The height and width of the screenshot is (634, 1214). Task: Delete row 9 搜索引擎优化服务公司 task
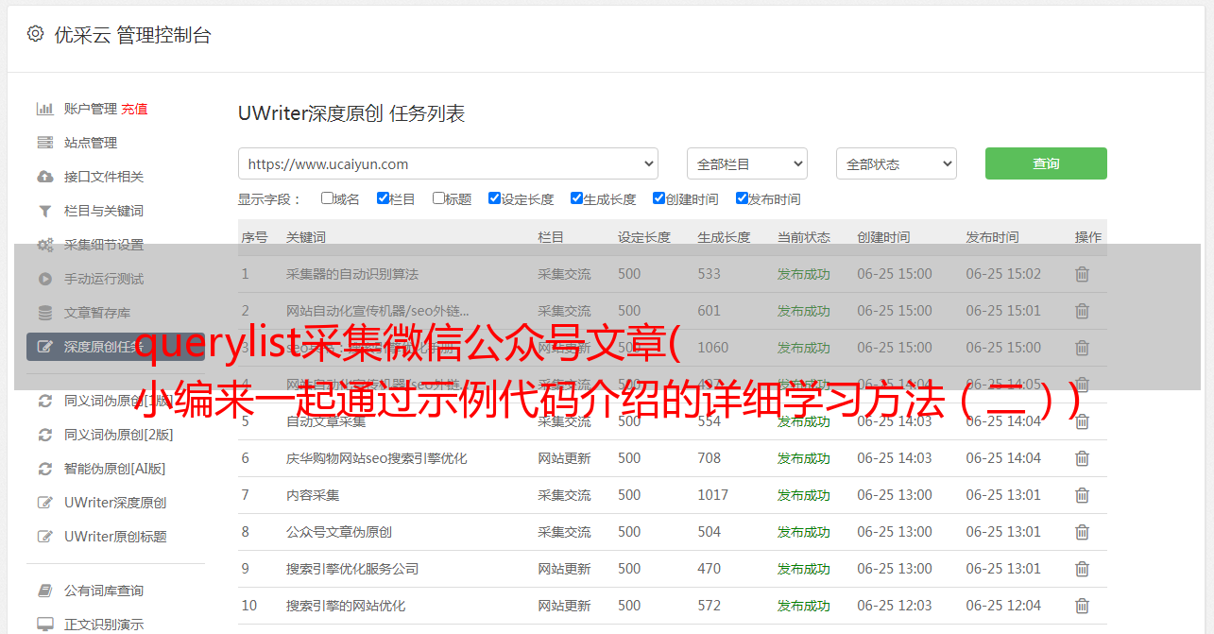(1082, 569)
